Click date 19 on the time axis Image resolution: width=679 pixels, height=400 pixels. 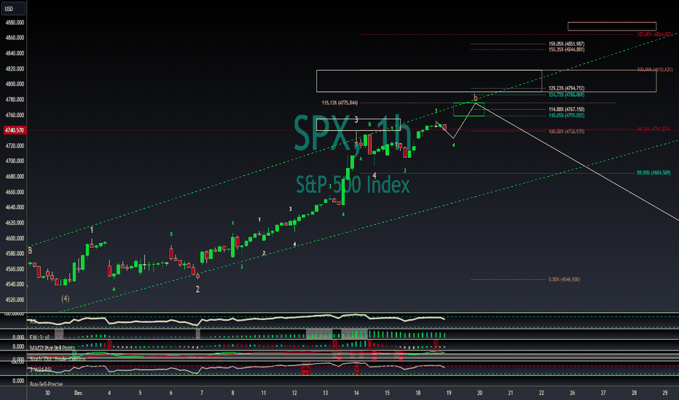pyautogui.click(x=449, y=393)
